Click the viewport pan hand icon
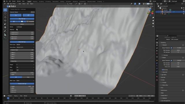This screenshot has height=104, width=185. point(153,21)
